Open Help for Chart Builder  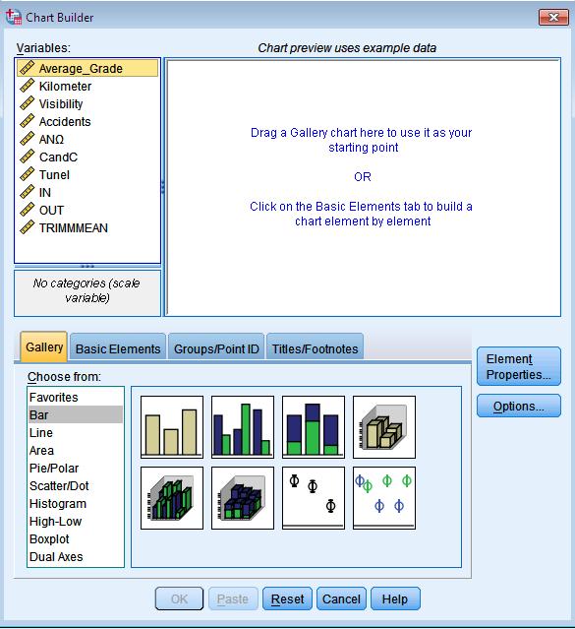coord(395,598)
